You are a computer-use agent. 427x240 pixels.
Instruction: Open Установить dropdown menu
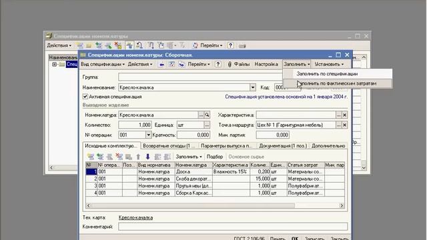pyautogui.click(x=329, y=65)
